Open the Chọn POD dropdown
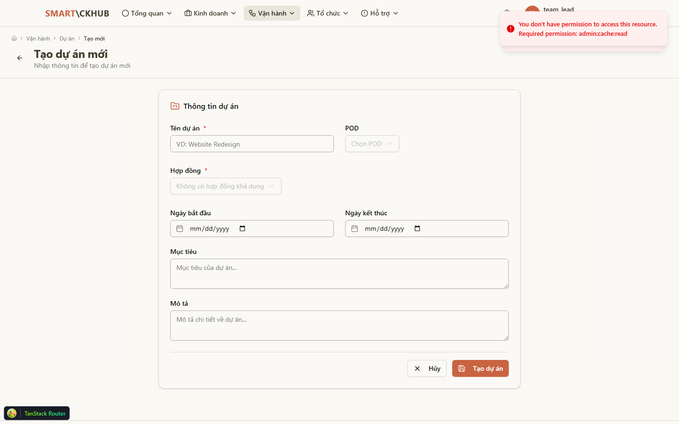The height and width of the screenshot is (424, 679). point(372,144)
